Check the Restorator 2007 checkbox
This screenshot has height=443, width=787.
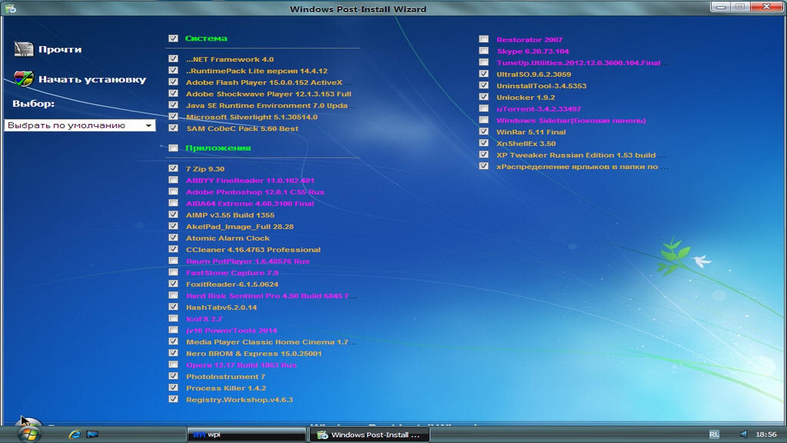[484, 39]
